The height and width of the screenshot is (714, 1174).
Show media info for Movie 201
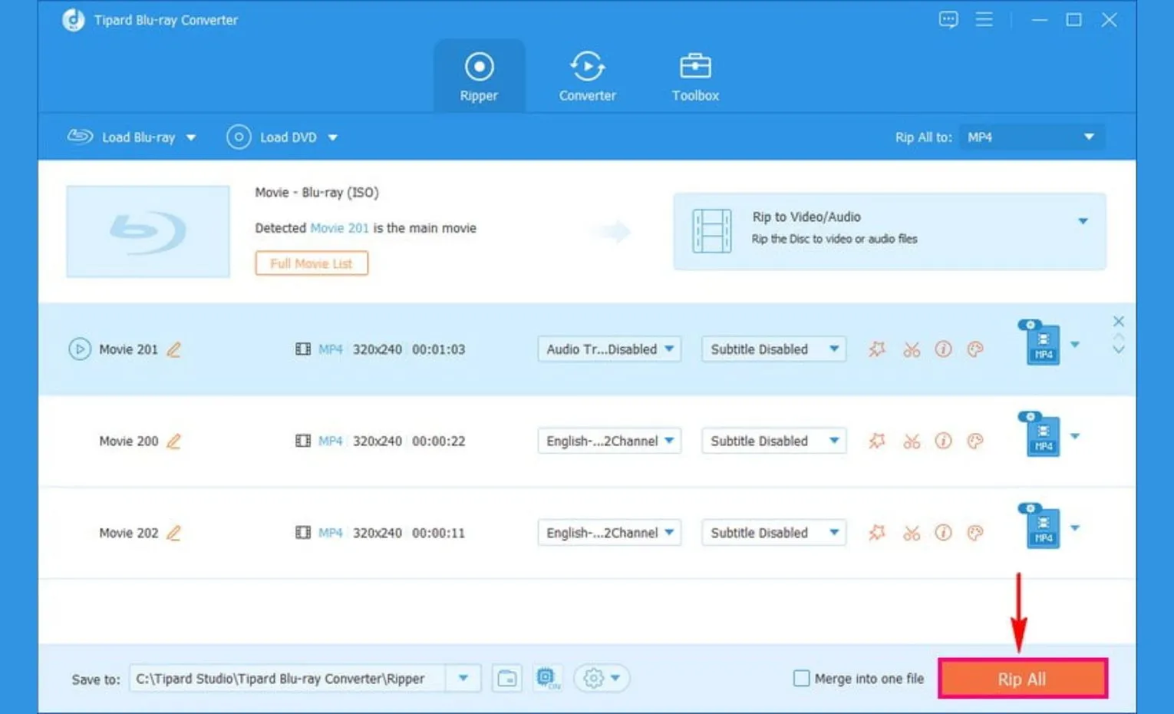tap(943, 349)
